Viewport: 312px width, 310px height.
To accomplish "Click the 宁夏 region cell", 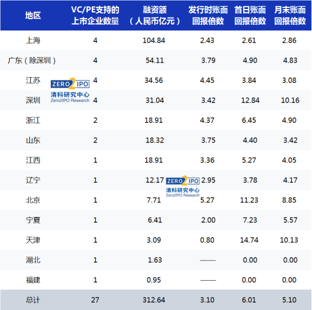I will tap(33, 220).
